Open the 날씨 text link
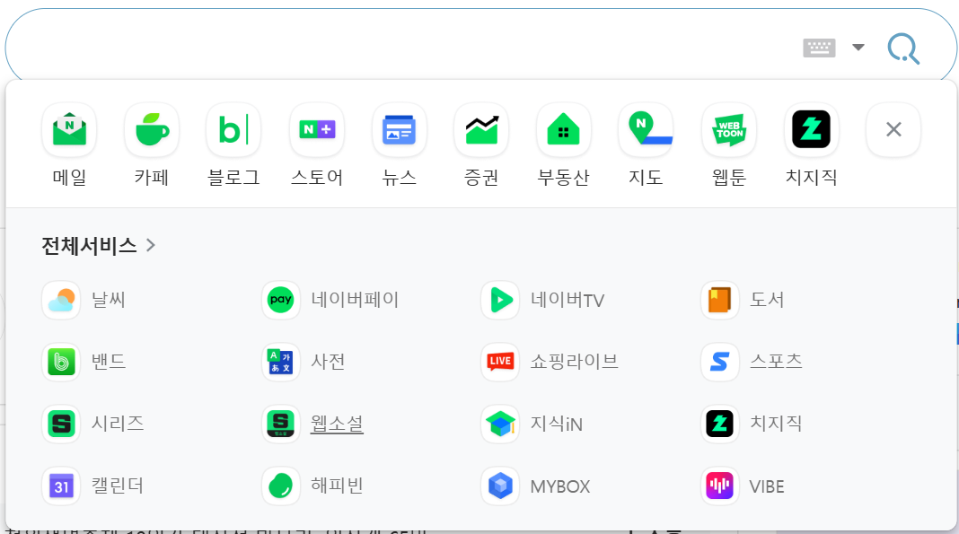The width and height of the screenshot is (959, 534). pos(109,300)
